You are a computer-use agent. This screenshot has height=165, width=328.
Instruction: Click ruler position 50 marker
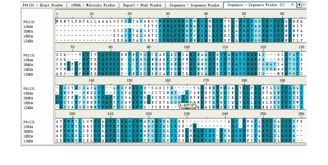pos(244,14)
